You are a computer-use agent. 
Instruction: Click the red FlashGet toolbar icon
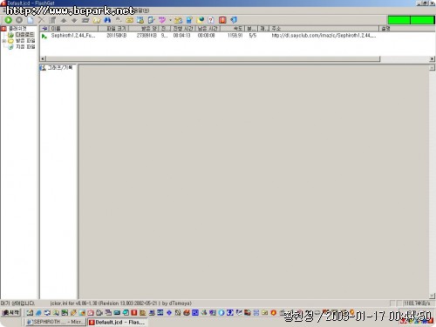222,20
